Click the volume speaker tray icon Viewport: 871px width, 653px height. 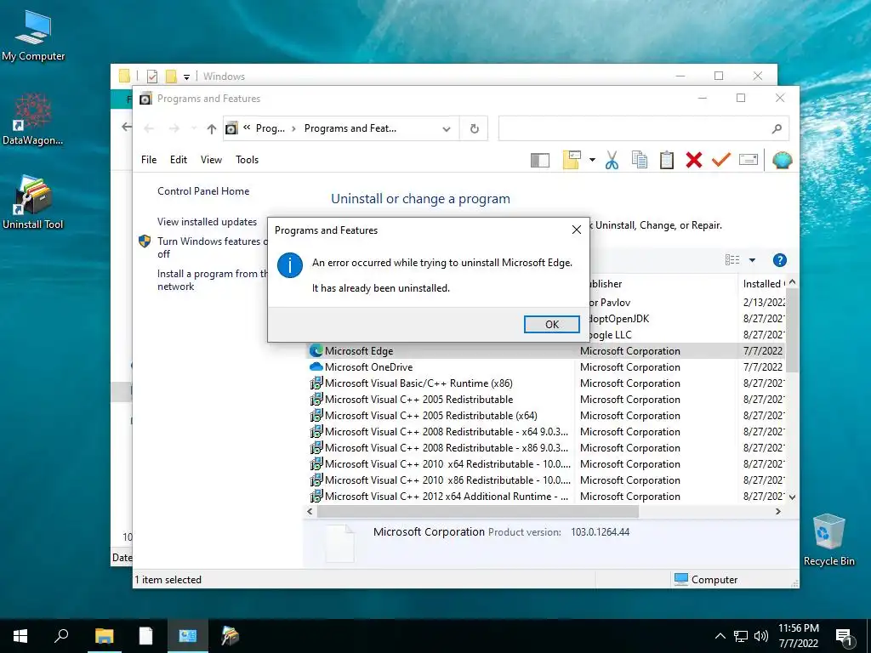760,636
